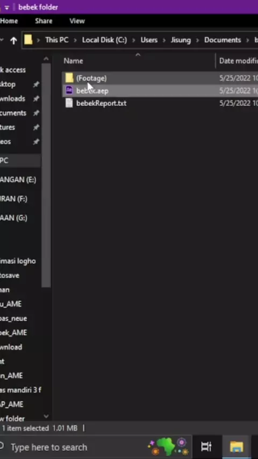Navigate to Documents in the breadcrumb path
Viewport: 258px width, 459px height.
(223, 40)
